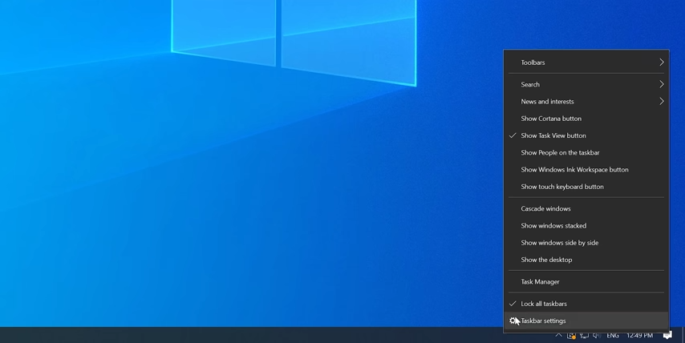The width and height of the screenshot is (685, 343).
Task: Show hidden tray icons chevron
Action: (x=558, y=336)
